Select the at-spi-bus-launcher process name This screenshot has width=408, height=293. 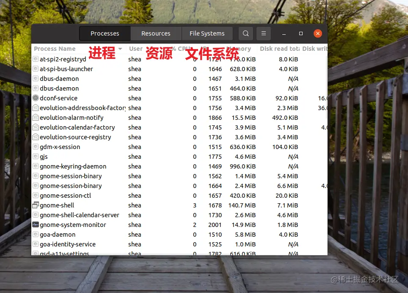[66, 69]
